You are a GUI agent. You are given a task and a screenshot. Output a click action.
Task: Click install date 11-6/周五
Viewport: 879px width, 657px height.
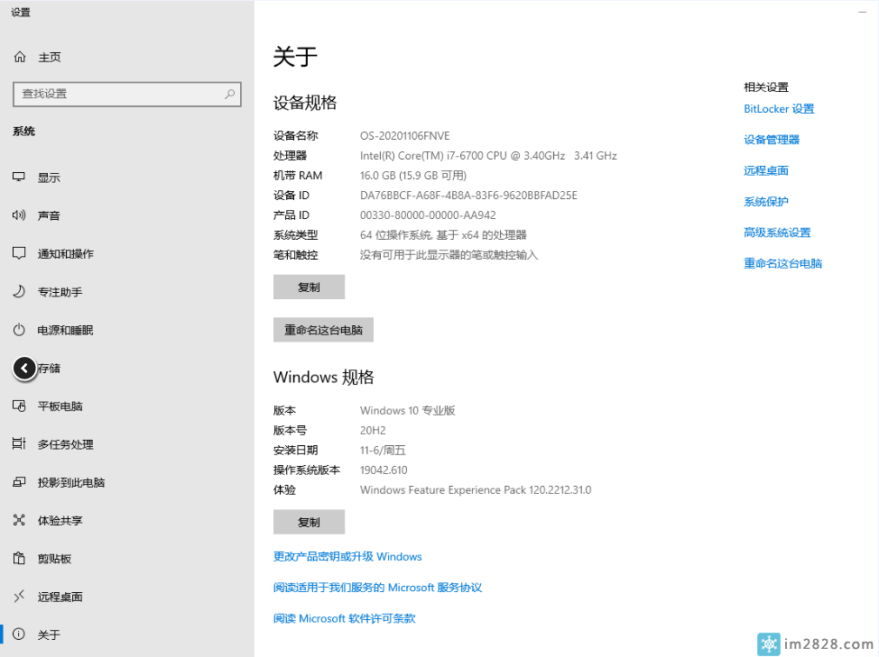[x=383, y=450]
